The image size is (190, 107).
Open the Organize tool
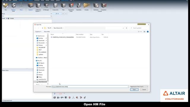tap(31, 6)
